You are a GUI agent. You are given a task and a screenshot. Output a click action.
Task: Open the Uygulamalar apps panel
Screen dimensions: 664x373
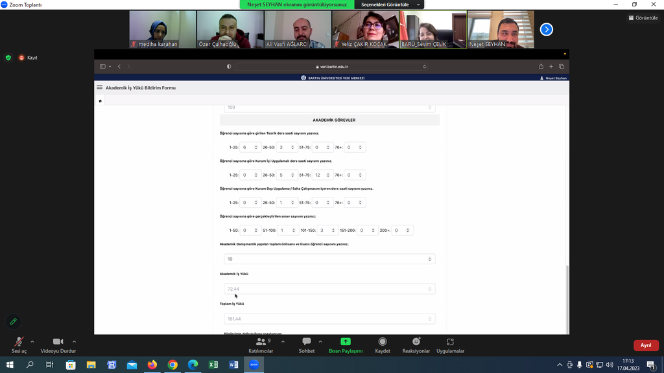450,344
